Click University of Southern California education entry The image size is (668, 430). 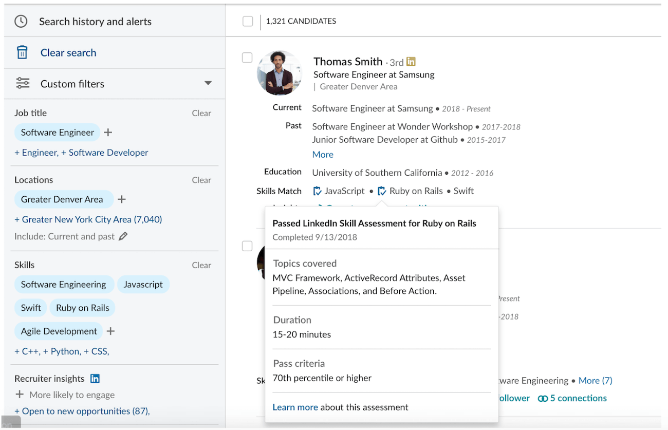tap(377, 173)
